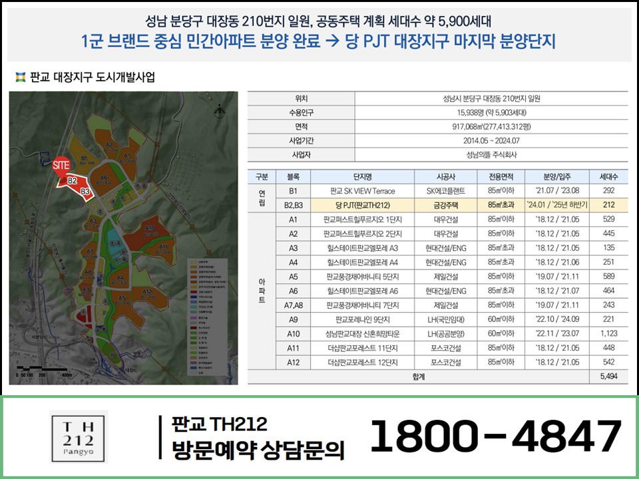Screen dimensions: 639x479
Task: Click the 합계 total row label
Action: click(x=419, y=377)
